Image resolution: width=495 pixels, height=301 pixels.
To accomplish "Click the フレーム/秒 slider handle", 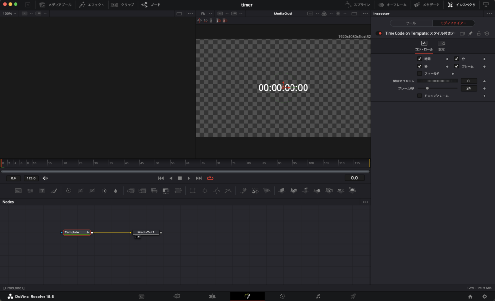I will 427,88.
